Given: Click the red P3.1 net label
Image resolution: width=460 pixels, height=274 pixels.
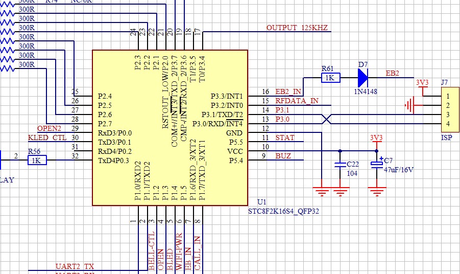Looking at the screenshot, I should (x=282, y=110).
